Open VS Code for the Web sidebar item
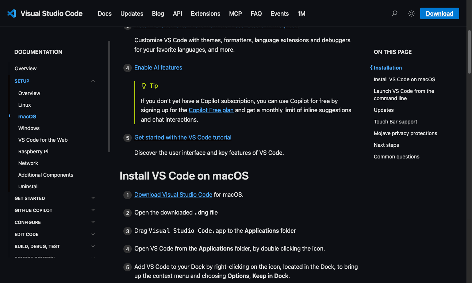Screen dimensions: 472x283 point(43,140)
